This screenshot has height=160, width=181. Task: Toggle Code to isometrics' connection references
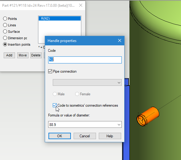point(55,105)
